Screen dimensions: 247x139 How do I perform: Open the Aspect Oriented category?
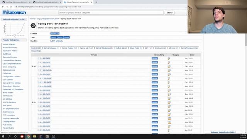(x=9, y=44)
